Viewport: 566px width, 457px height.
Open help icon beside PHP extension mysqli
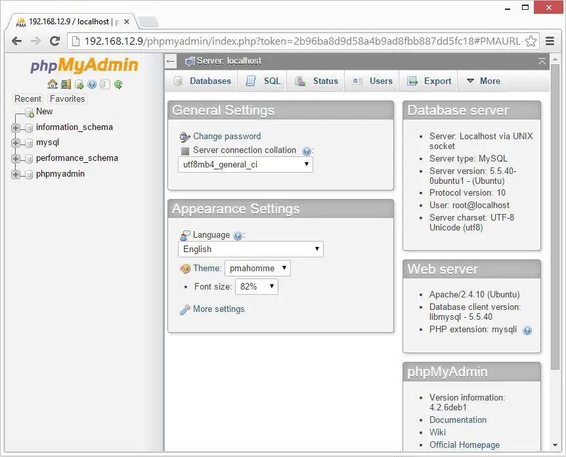click(x=527, y=330)
